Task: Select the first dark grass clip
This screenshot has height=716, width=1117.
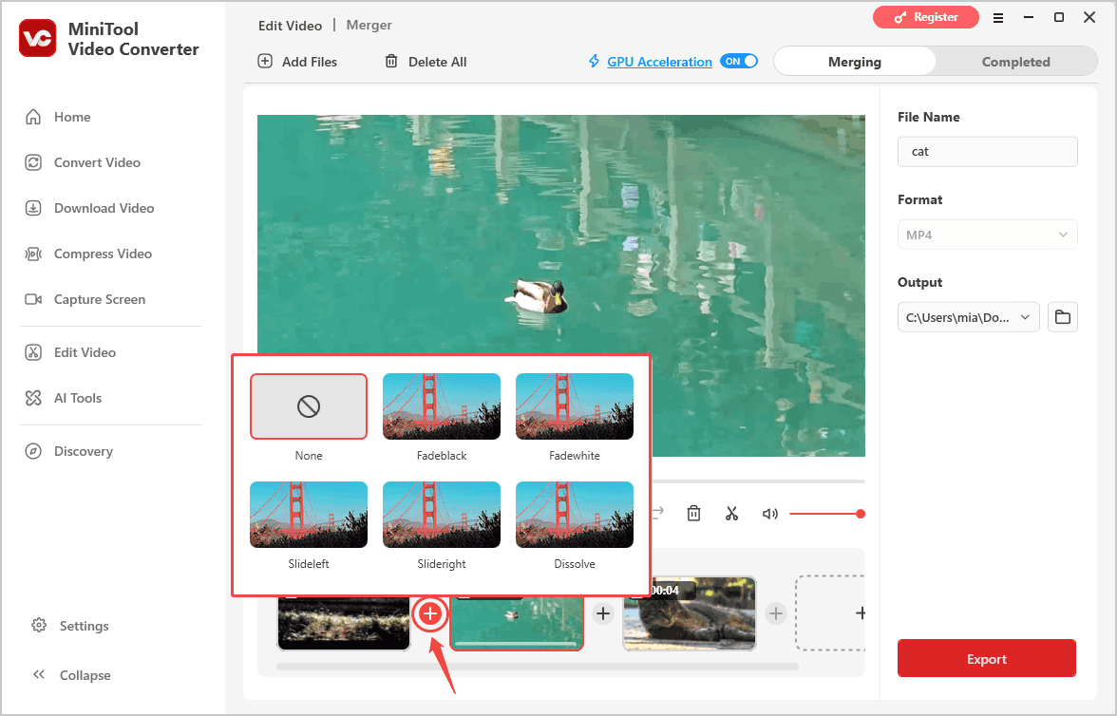Action: (x=344, y=623)
